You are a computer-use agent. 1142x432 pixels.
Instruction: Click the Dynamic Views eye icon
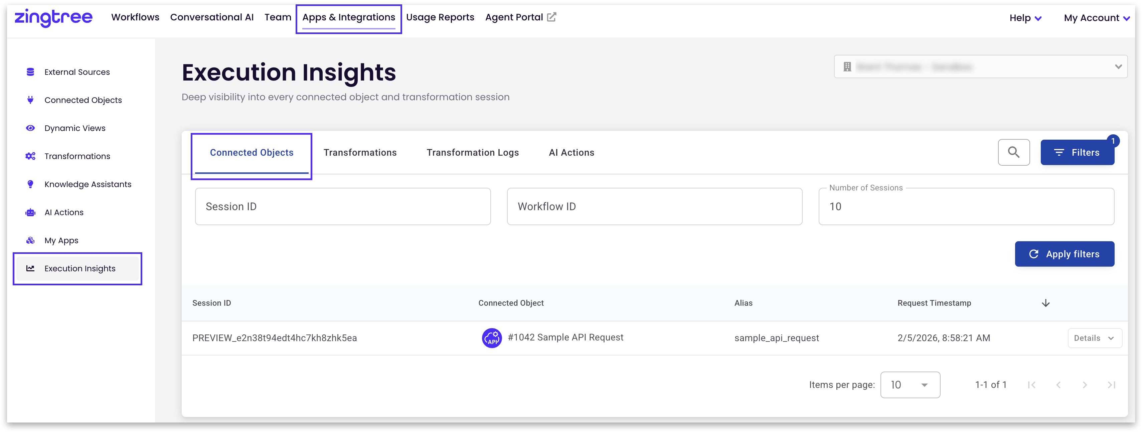tap(30, 128)
